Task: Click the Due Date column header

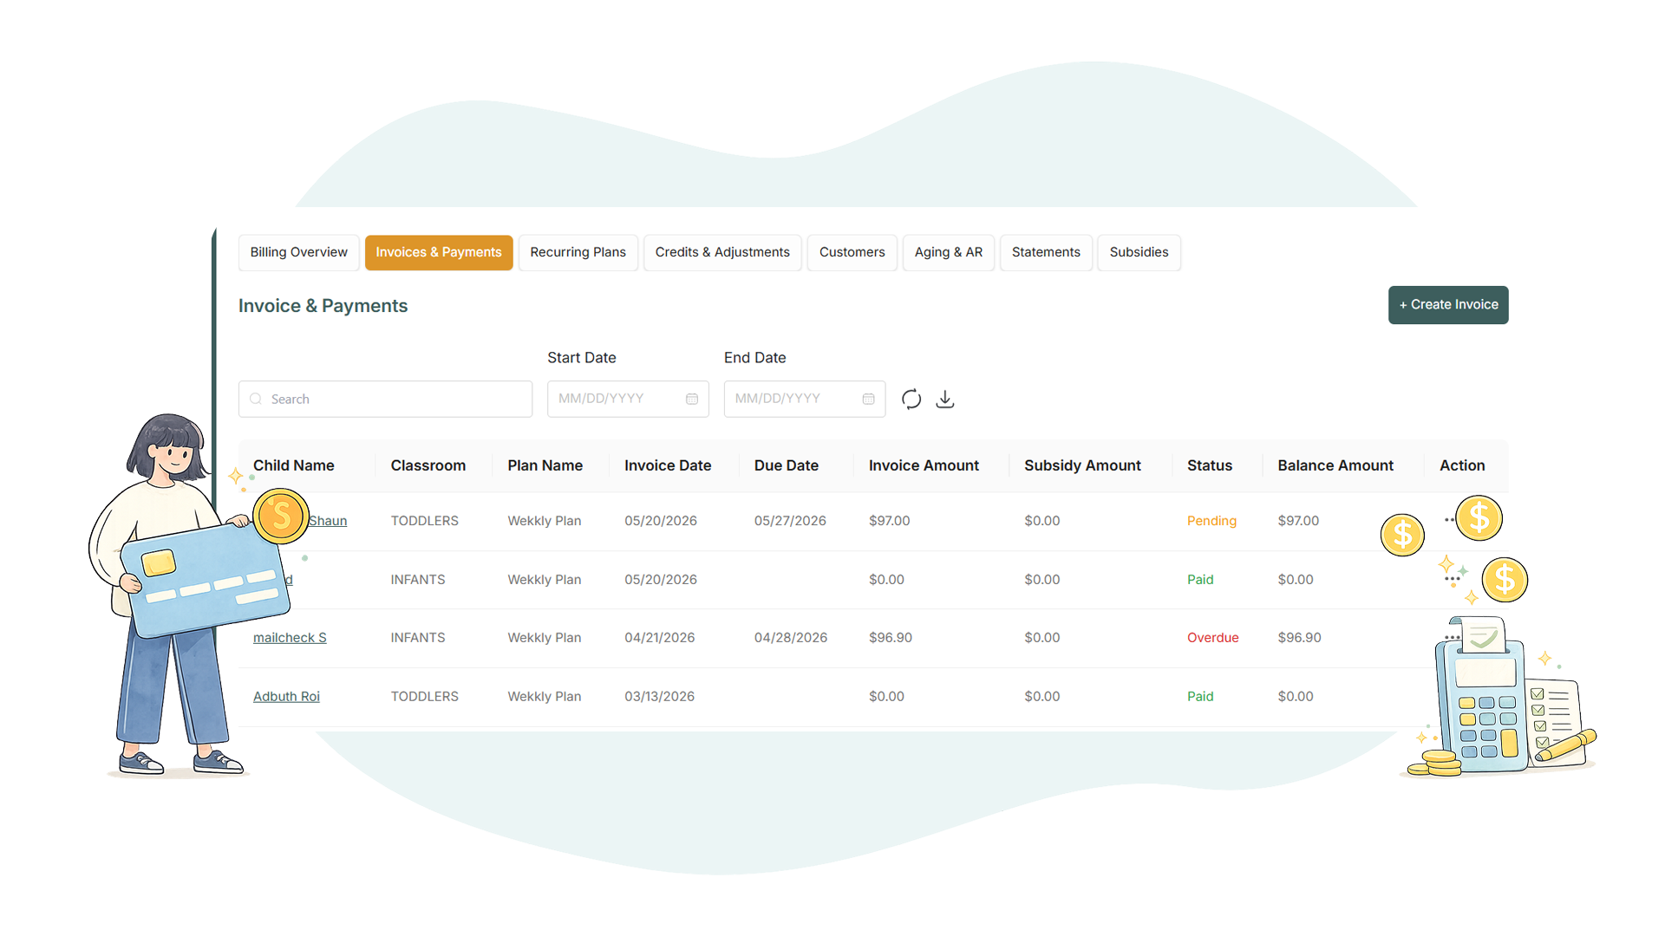Action: (x=786, y=465)
